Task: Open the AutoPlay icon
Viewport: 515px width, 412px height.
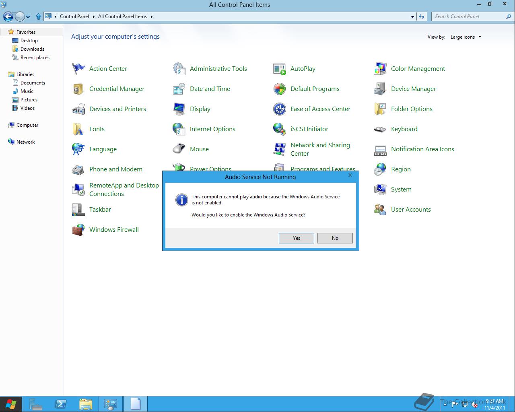Action: (280, 69)
